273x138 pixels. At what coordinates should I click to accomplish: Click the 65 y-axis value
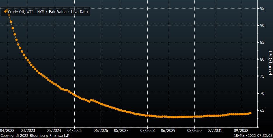pos(262,110)
